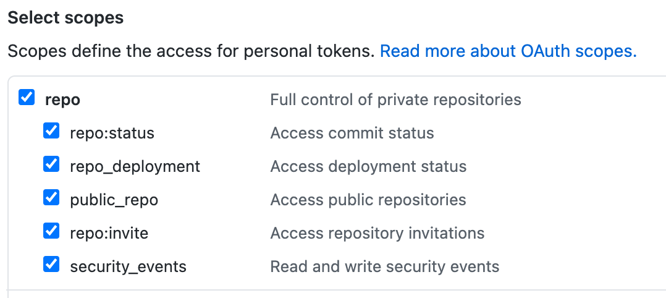Click the Access deployment status description
666x298 pixels.
(368, 166)
